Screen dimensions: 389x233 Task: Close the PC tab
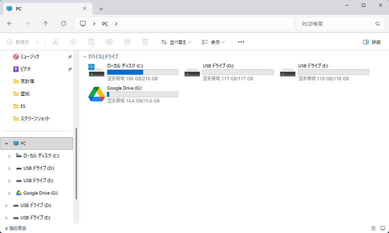click(x=84, y=8)
